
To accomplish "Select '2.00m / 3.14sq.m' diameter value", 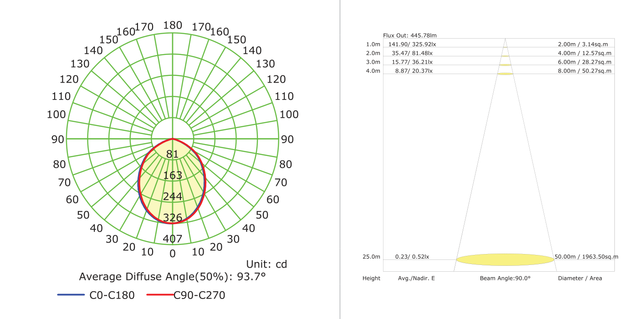I will point(583,44).
